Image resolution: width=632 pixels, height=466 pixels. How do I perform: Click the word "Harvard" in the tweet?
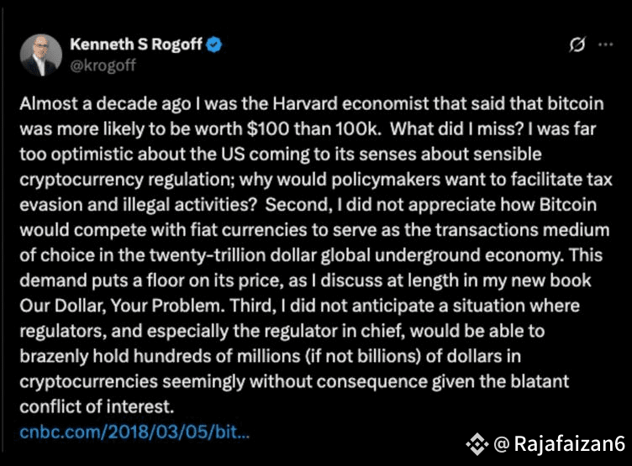[305, 104]
